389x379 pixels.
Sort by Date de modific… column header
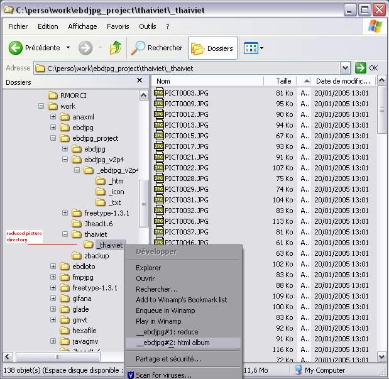[343, 81]
